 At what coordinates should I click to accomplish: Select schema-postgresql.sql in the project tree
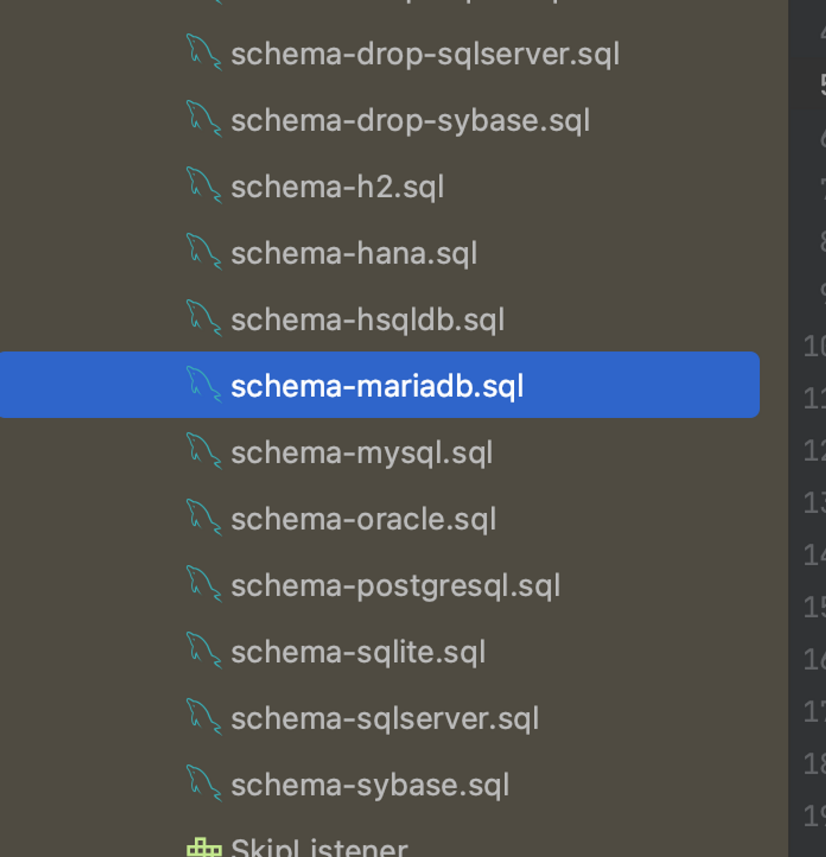pos(396,586)
